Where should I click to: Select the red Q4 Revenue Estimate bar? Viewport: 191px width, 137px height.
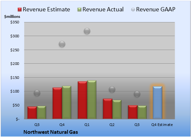[x=57, y=103]
